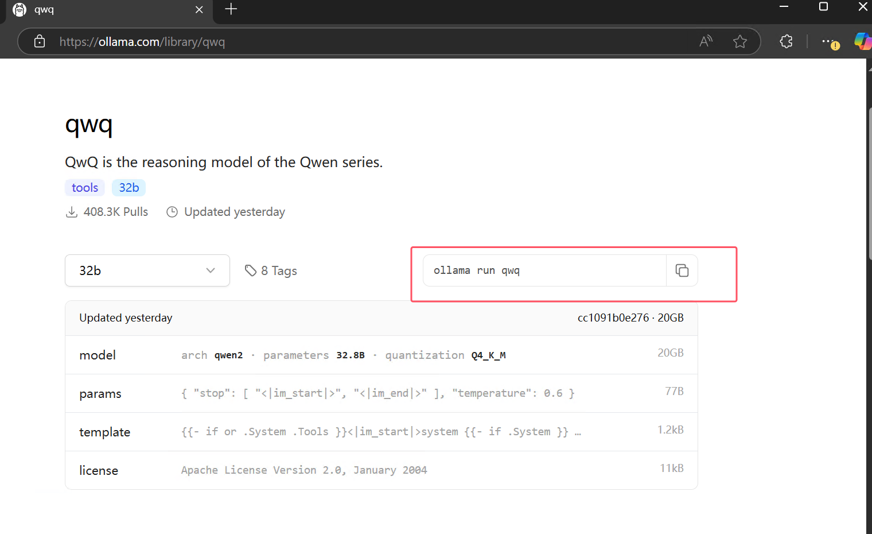Open the read aloud feature
Viewport: 872px width, 534px height.
pyautogui.click(x=706, y=41)
